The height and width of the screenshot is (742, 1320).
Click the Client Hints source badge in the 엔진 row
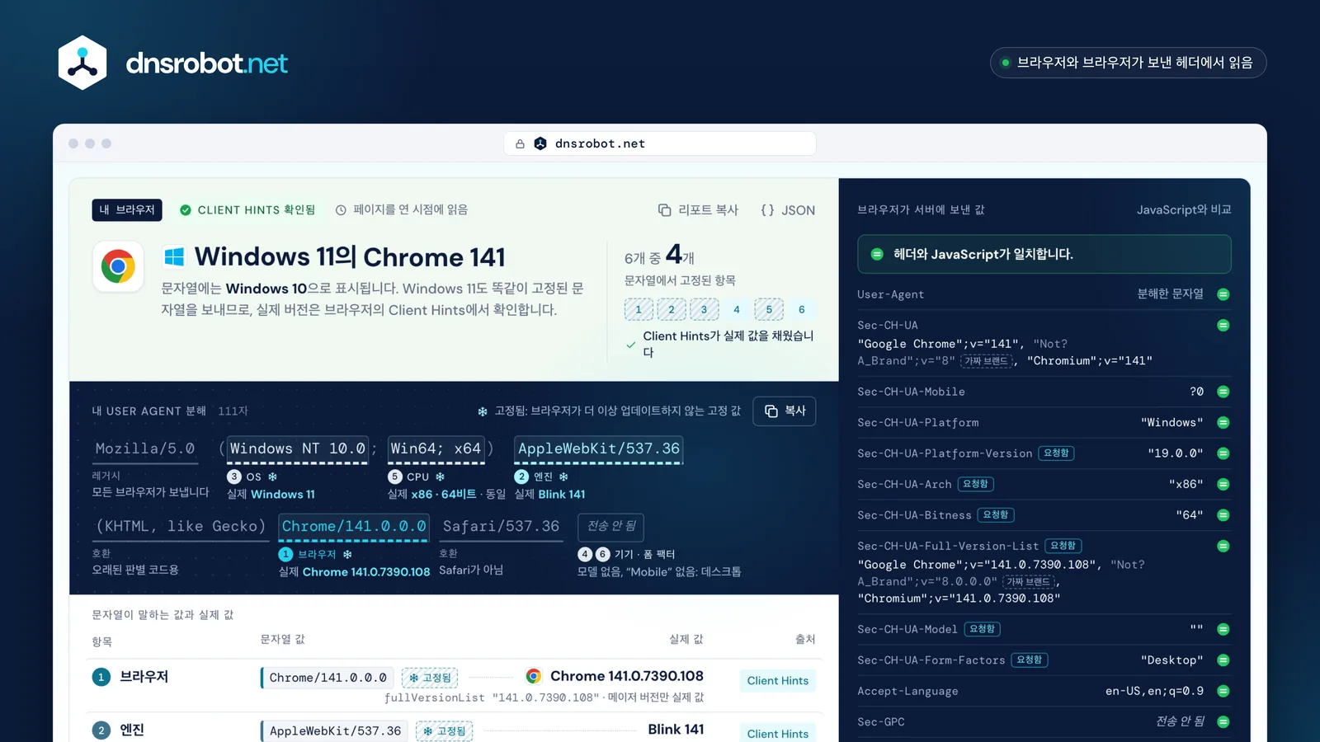pyautogui.click(x=778, y=734)
